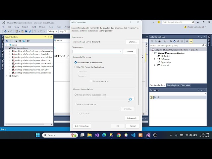The image size is (212, 159).
Task: Select Use SQL Server Authentication radio button
Action: 76,67
